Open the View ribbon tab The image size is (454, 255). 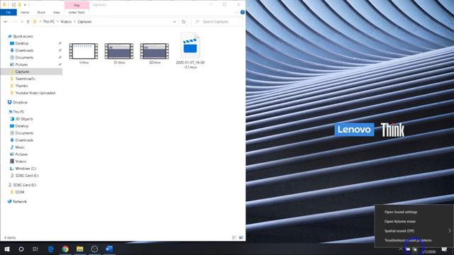[57, 13]
